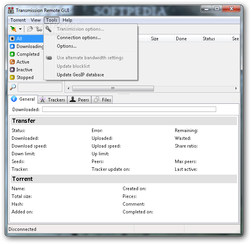This screenshot has height=244, width=251.
Task: Switch to the Trackers tab
Action: pos(53,100)
